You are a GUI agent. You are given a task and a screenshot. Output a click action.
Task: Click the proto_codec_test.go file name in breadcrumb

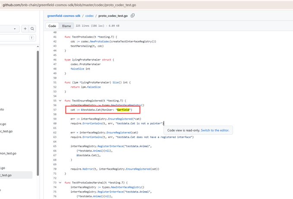113,16
